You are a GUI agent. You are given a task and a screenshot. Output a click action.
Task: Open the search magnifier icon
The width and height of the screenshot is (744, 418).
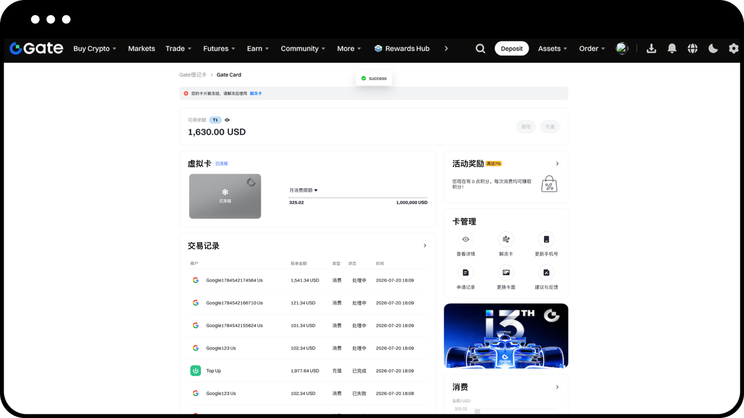480,49
